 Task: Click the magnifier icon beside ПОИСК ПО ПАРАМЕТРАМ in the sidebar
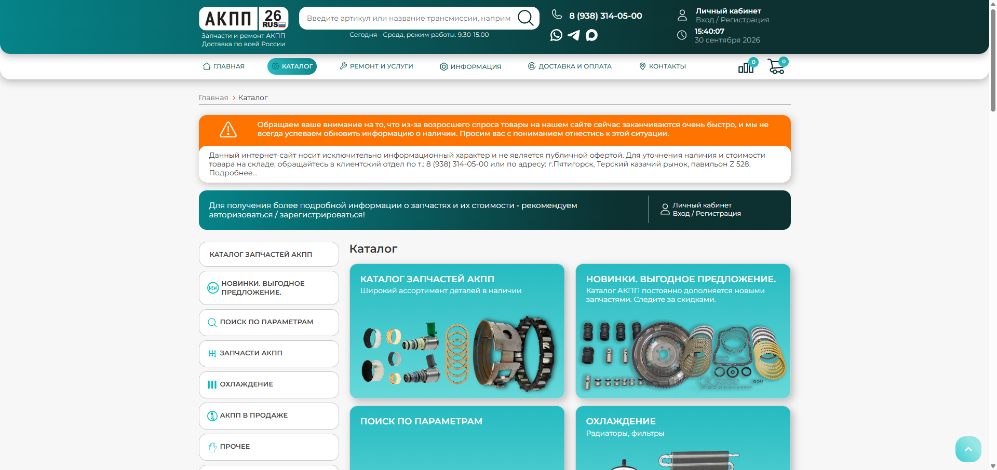coord(212,322)
